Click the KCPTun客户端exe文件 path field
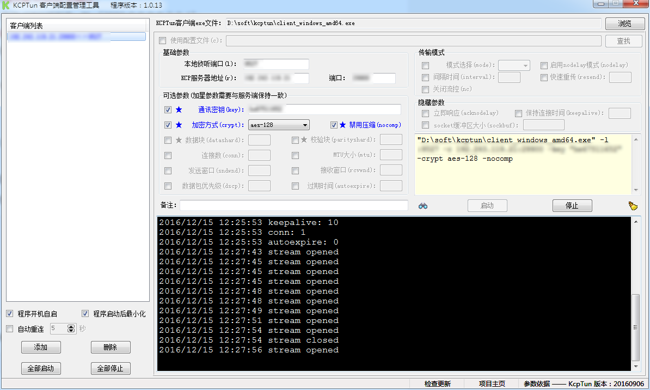 [413, 23]
